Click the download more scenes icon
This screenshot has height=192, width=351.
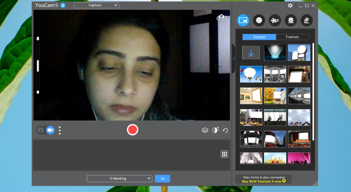[x=251, y=53]
